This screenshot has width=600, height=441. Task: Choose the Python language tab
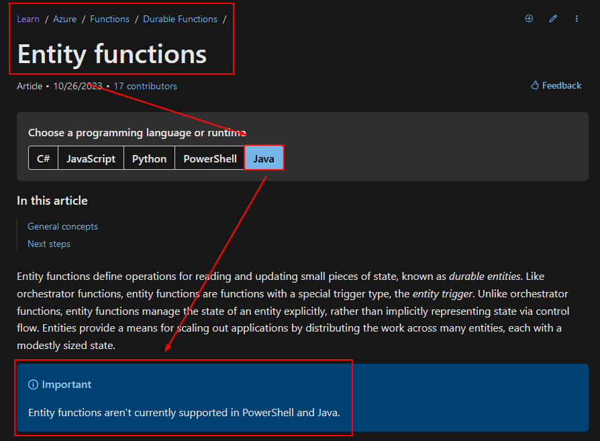click(149, 158)
